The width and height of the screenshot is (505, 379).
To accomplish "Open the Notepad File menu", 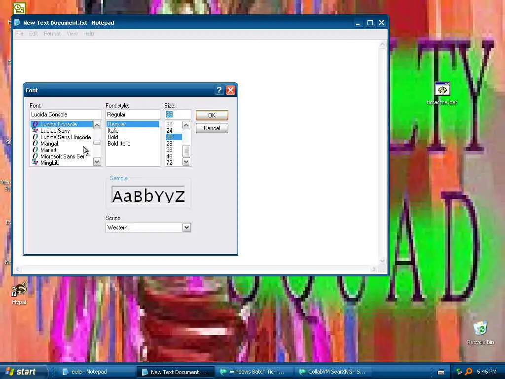I will tap(19, 34).
